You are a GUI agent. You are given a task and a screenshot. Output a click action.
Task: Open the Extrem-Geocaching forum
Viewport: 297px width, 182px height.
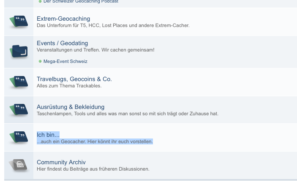[x=63, y=19]
